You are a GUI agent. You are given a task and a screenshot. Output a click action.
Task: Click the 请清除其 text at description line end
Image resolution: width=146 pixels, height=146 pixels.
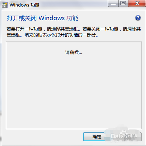[132, 29]
